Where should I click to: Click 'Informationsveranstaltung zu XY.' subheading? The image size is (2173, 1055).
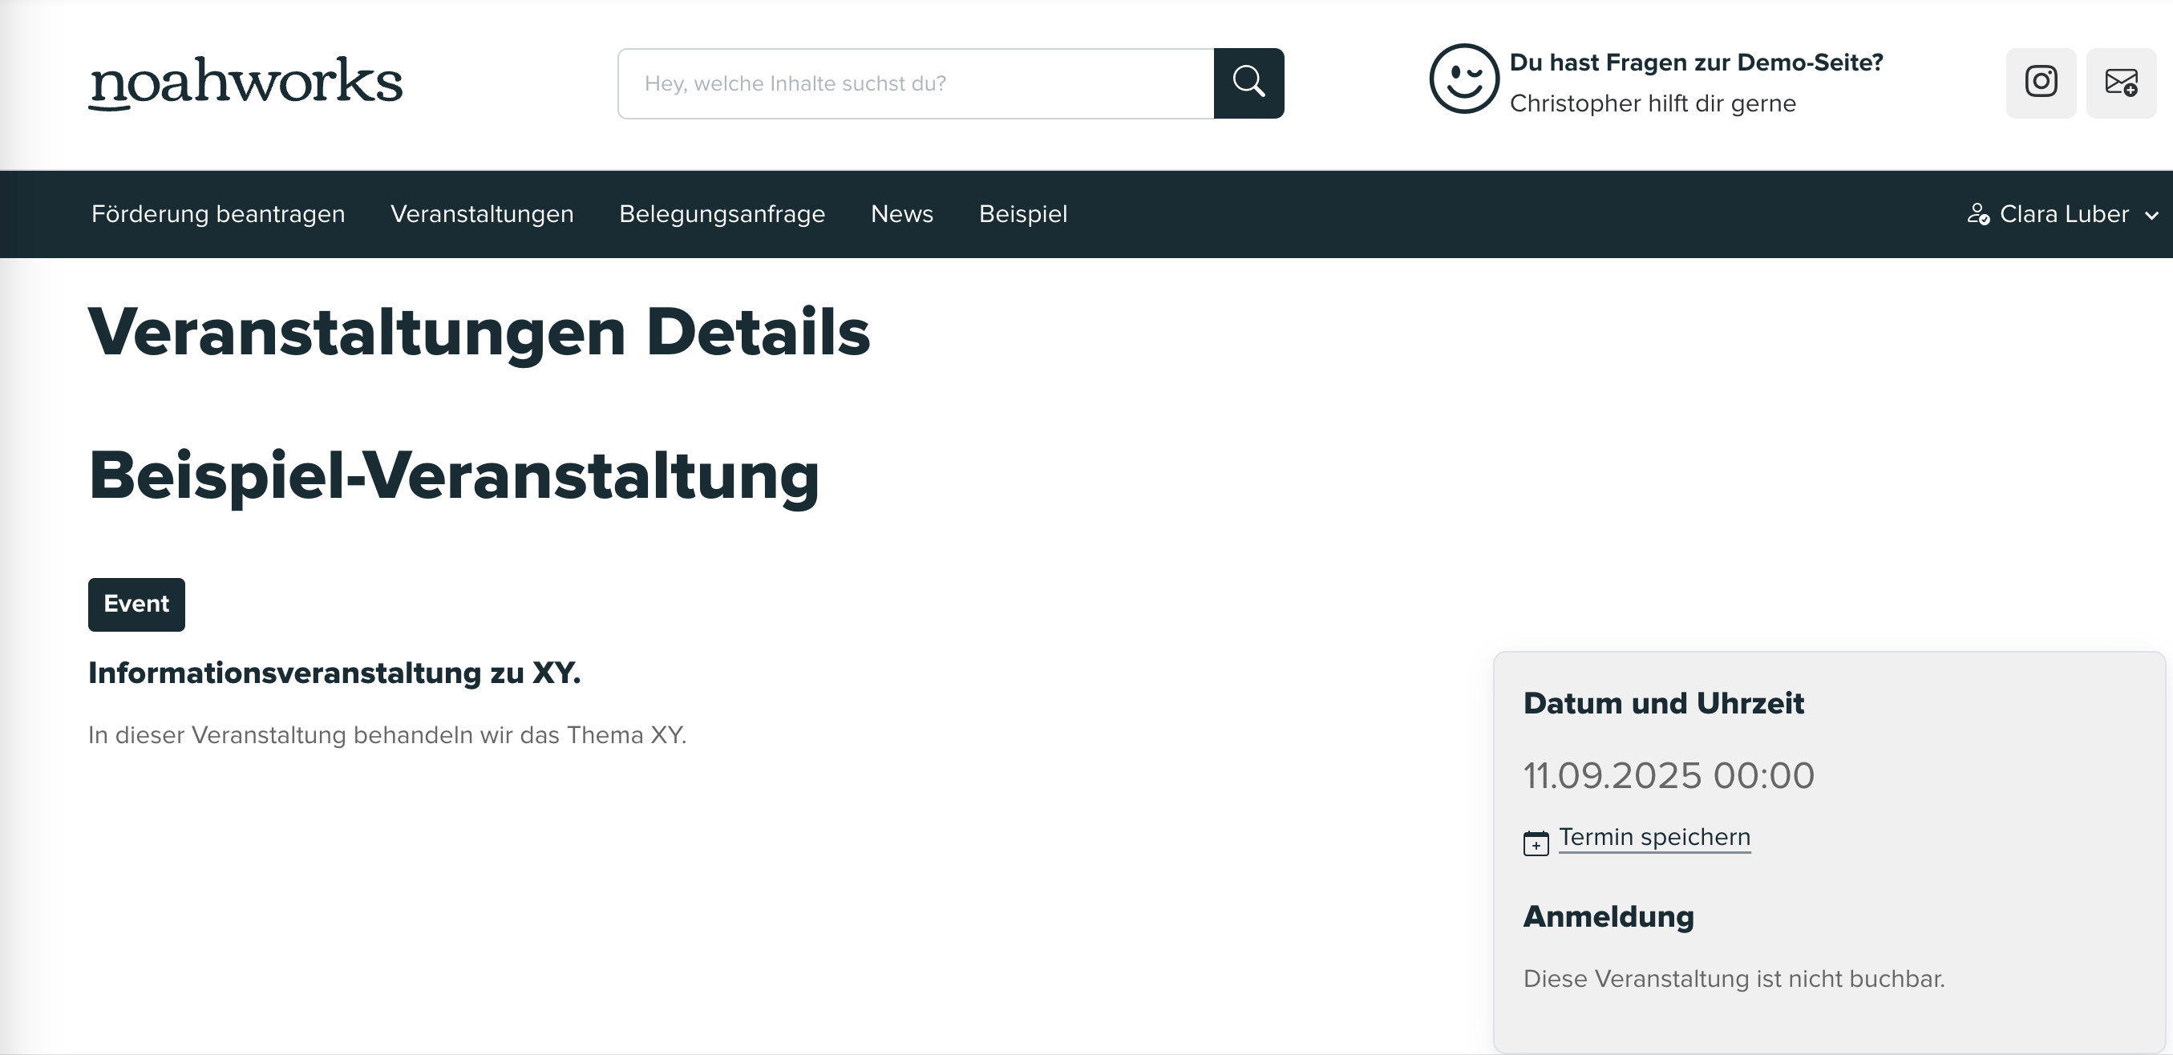(335, 673)
